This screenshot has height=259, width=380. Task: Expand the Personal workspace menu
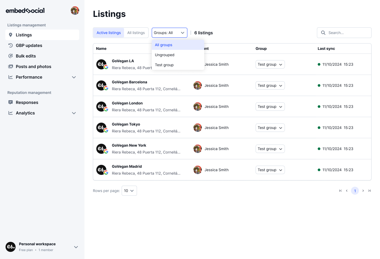(76, 247)
